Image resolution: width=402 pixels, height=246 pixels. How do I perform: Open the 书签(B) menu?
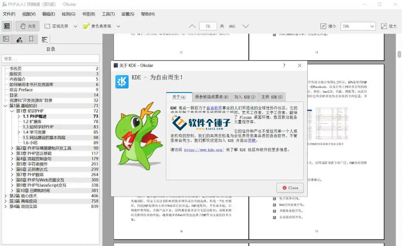[89, 14]
